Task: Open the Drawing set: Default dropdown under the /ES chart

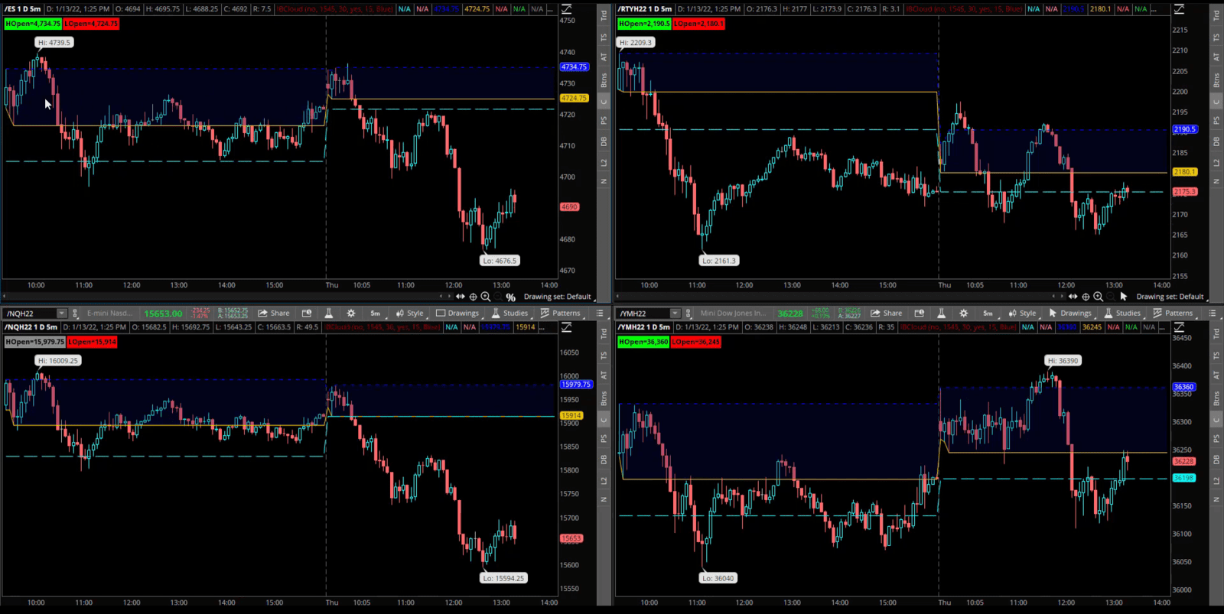Action: tap(557, 297)
